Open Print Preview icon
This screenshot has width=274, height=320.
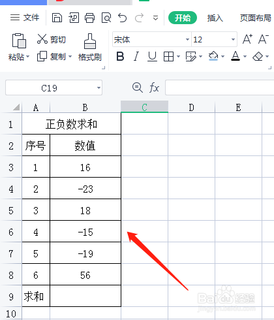click(106, 18)
